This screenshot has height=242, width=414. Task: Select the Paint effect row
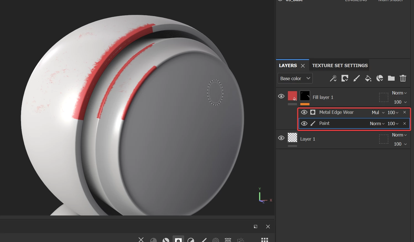[x=354, y=123]
